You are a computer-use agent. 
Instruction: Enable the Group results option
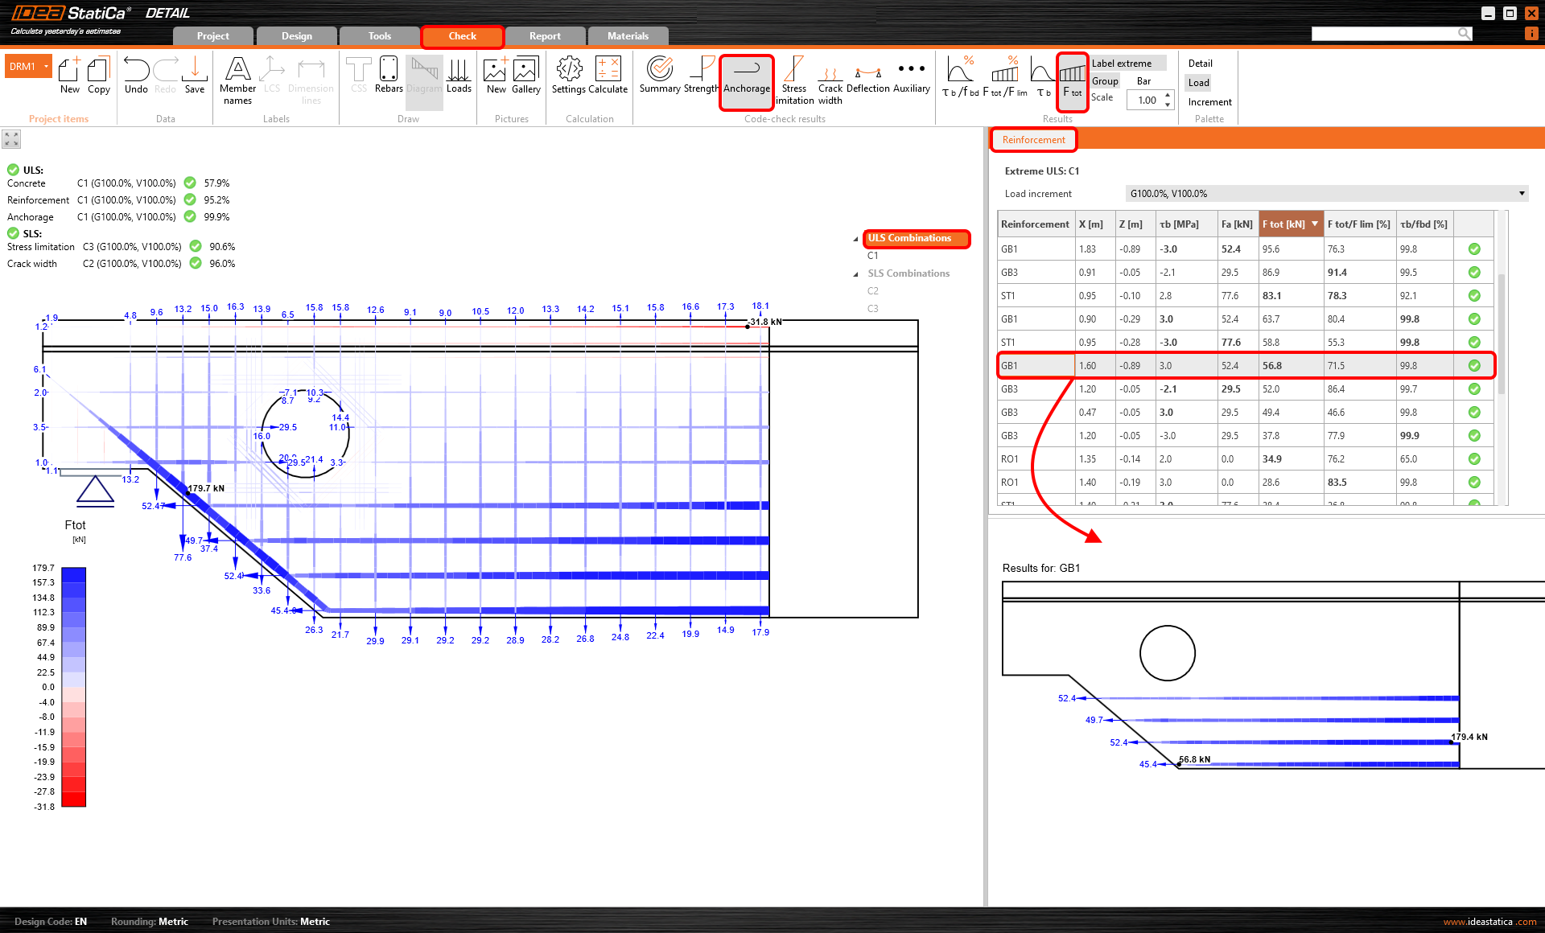tap(1105, 81)
